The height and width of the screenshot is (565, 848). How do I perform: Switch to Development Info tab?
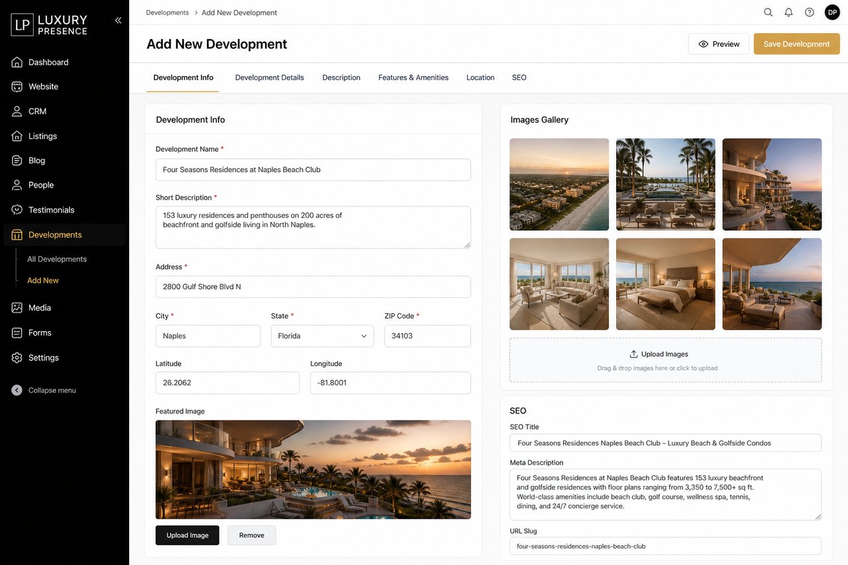point(184,77)
